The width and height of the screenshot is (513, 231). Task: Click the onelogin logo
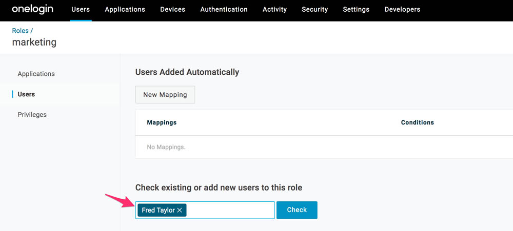[32, 9]
